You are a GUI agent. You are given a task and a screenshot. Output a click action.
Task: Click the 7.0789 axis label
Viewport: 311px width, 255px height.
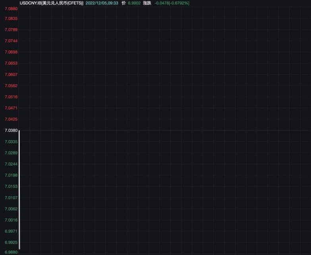(x=11, y=29)
